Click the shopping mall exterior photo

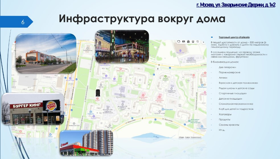click(x=46, y=53)
